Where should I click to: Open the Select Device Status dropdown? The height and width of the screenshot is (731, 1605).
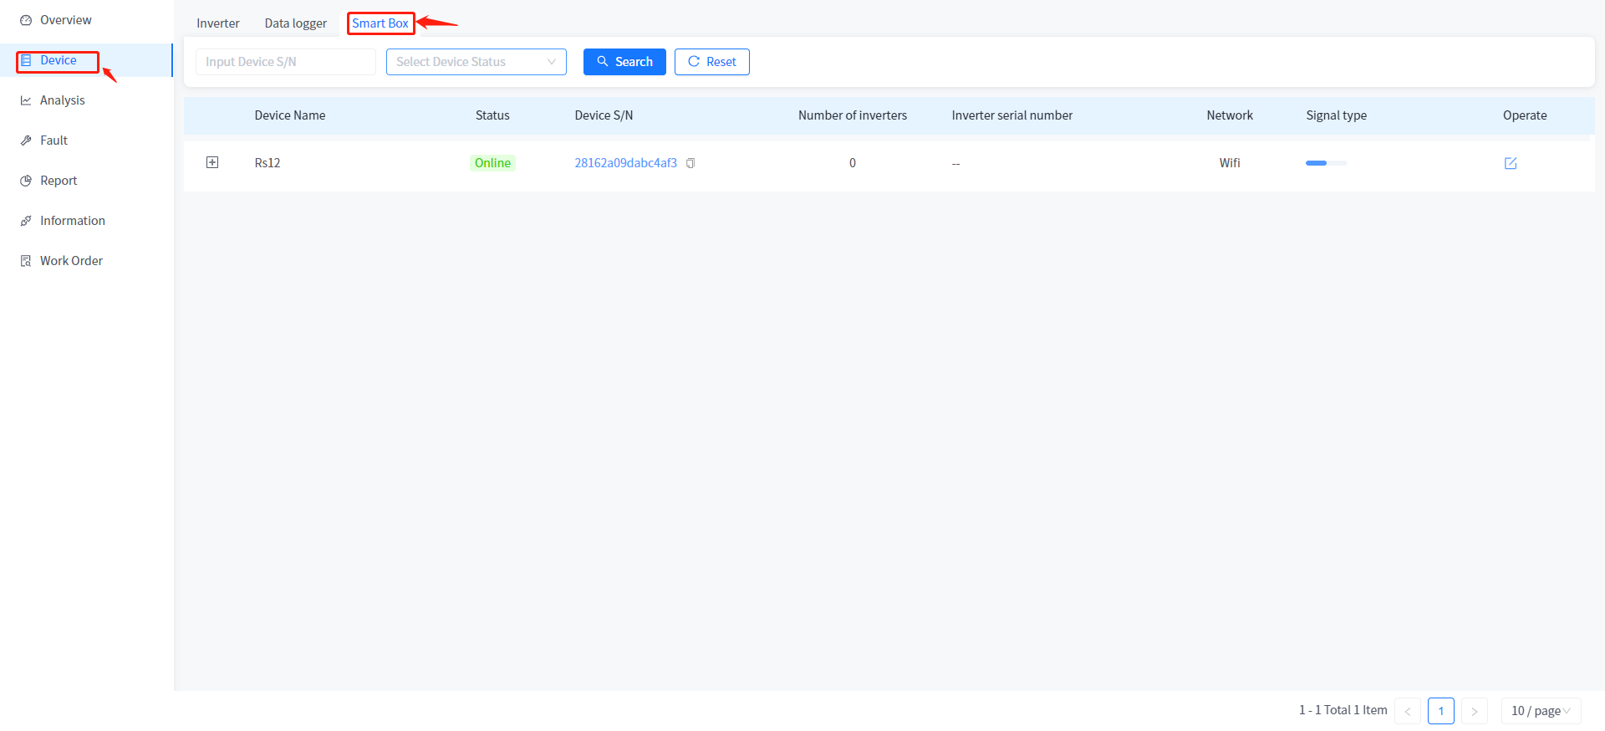[x=476, y=62]
